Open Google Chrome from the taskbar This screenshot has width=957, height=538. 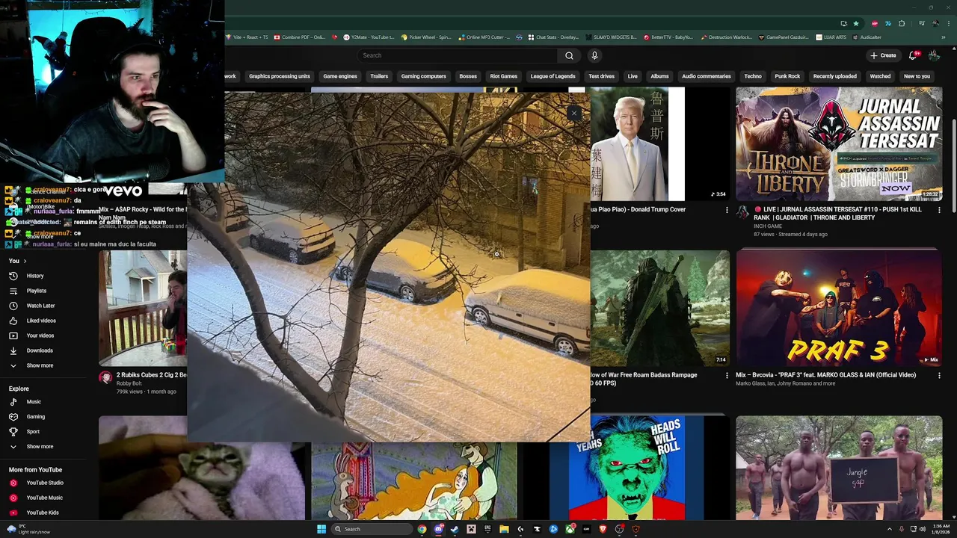(x=422, y=529)
